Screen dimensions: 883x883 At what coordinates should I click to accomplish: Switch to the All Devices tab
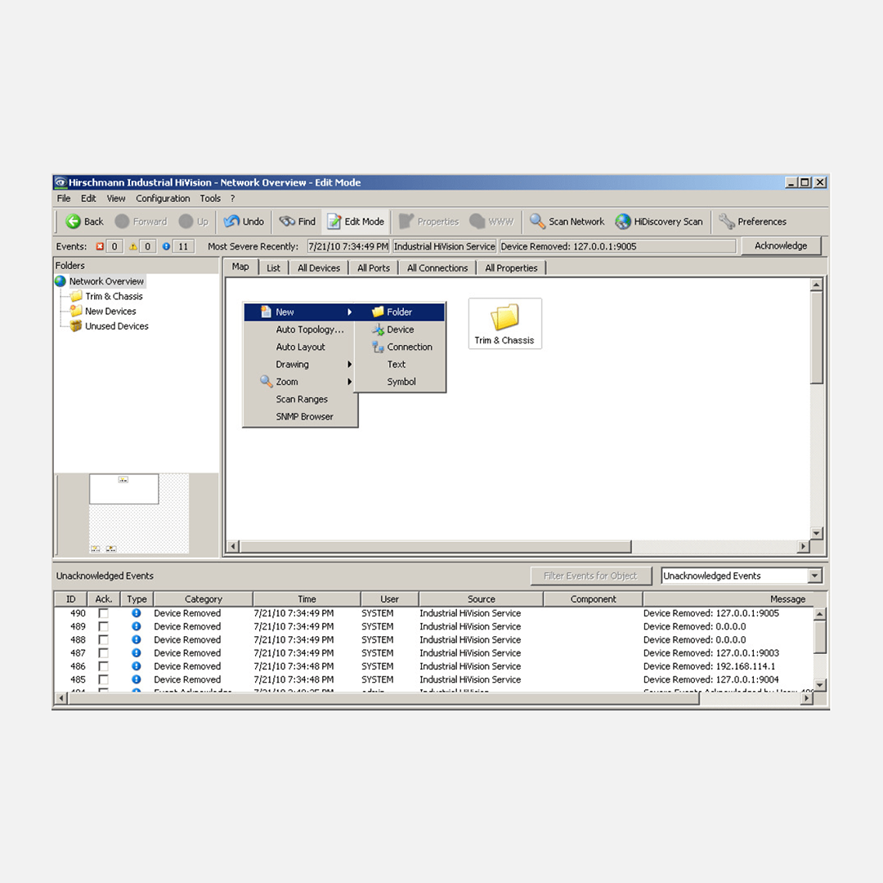318,268
